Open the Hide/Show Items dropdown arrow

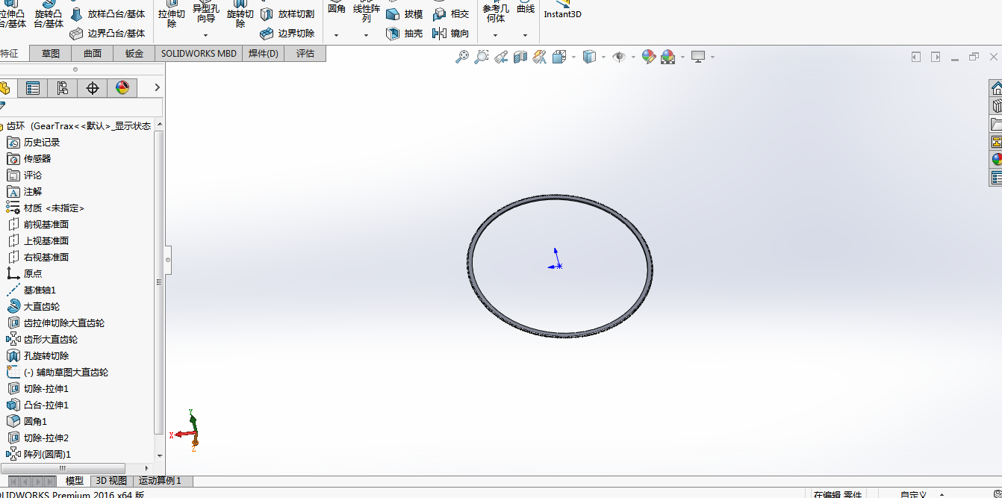[633, 57]
